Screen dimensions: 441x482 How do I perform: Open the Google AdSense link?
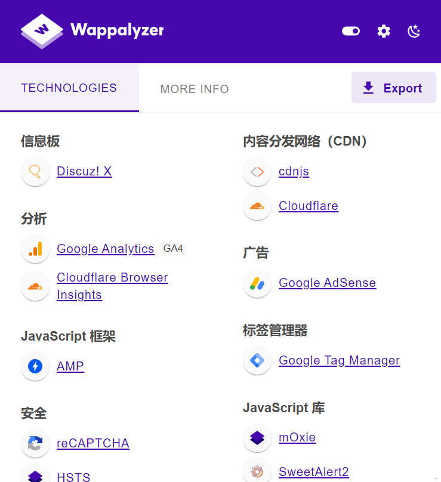[x=327, y=283]
